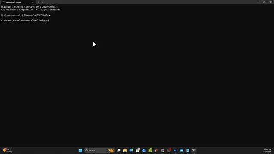Open a new terminal tab

[39, 2]
